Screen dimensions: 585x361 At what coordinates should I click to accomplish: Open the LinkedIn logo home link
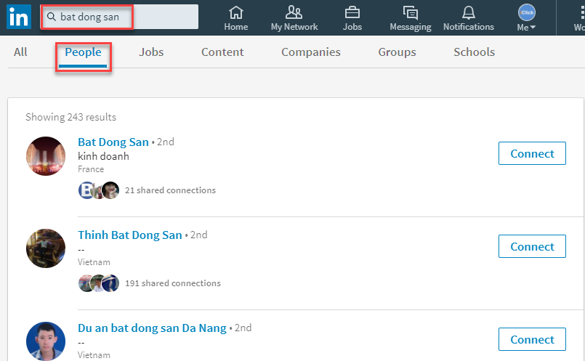[19, 17]
